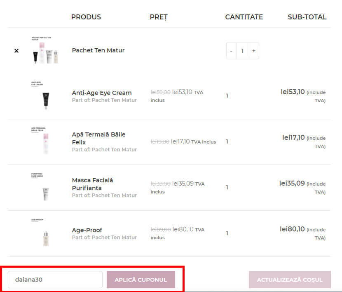Click the Produs column header

pos(86,17)
